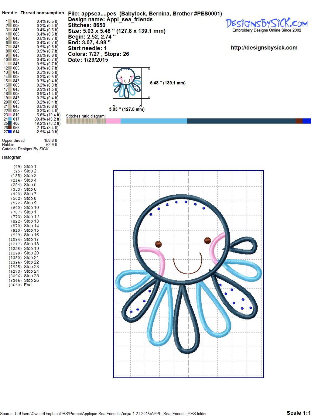Click the light blue segment in ratio diagram

(x=153, y=121)
